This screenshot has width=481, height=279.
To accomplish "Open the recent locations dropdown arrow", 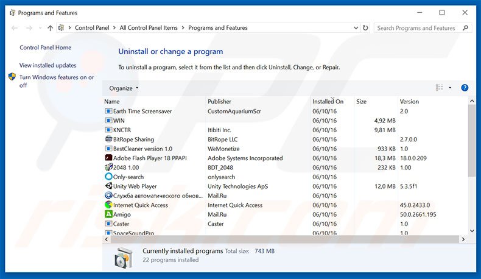I will click(40, 28).
